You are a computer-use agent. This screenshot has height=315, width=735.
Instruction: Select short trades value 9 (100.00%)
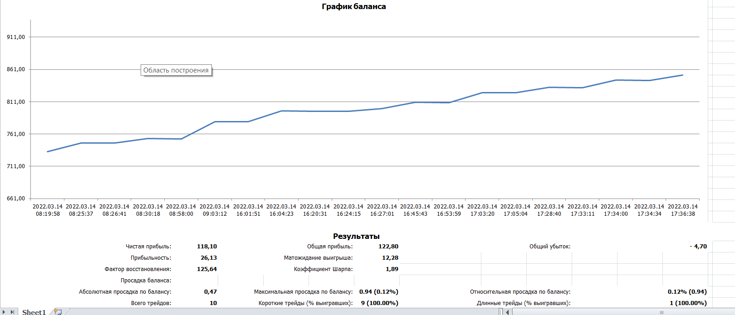pos(380,303)
